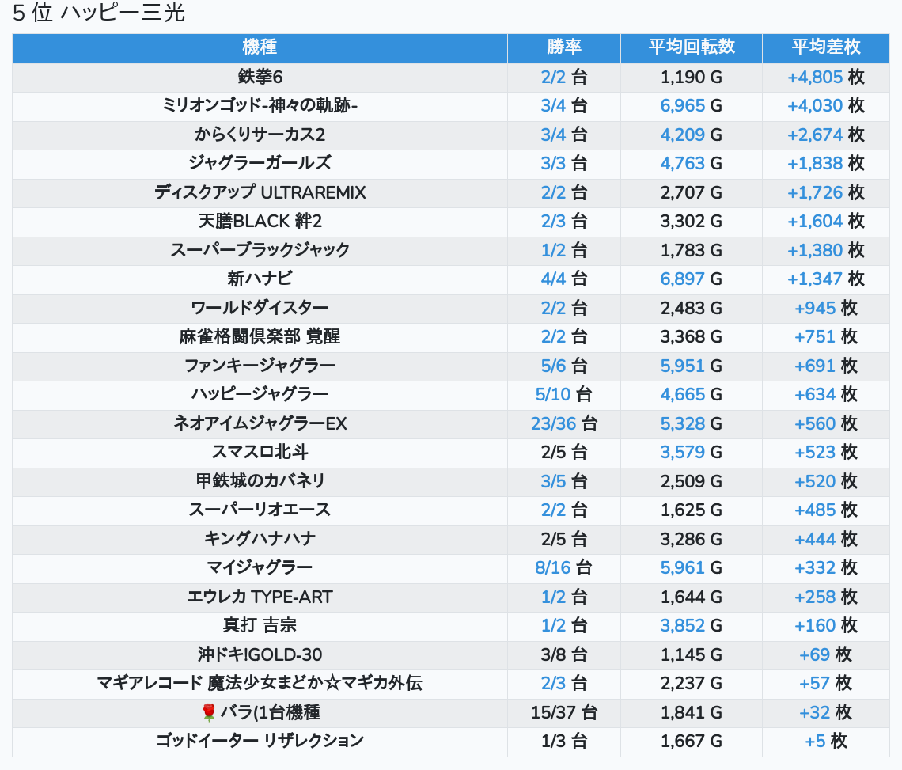902x770 pixels.
Task: Click the 3/8 台 win rate cell
Action: click(563, 655)
